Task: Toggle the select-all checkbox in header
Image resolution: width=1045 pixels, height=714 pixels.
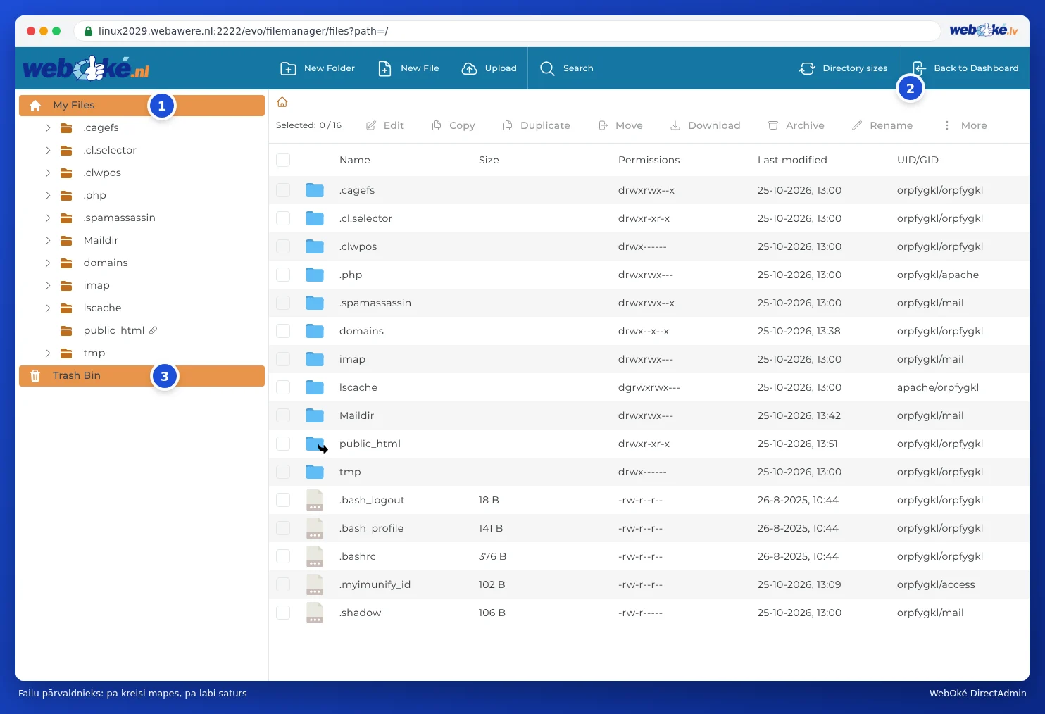Action: tap(283, 160)
